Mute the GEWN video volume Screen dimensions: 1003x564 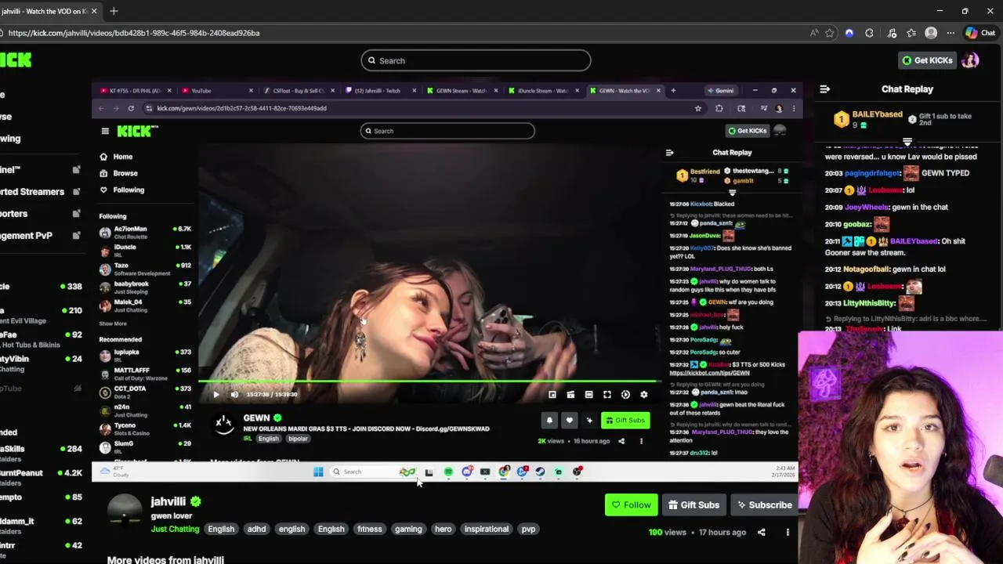point(234,395)
